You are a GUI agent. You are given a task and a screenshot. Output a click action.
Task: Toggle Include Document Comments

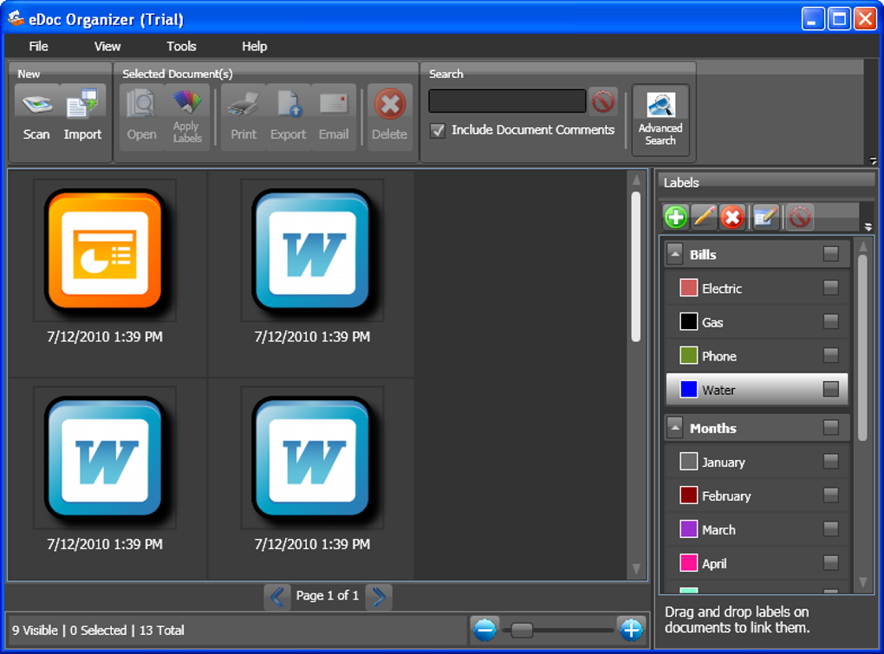point(438,130)
